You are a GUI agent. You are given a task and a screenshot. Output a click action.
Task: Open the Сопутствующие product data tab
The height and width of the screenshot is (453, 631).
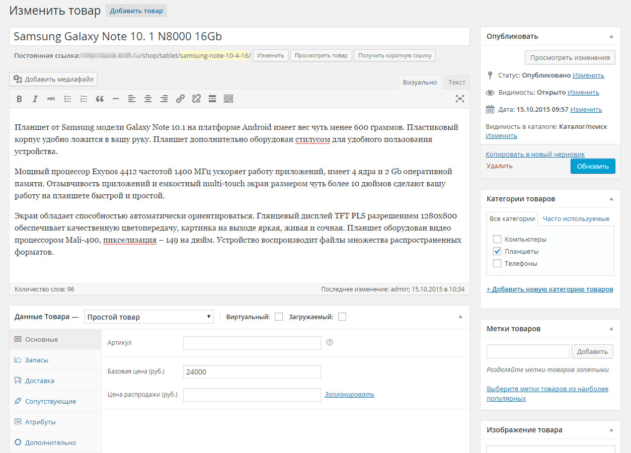point(55,401)
